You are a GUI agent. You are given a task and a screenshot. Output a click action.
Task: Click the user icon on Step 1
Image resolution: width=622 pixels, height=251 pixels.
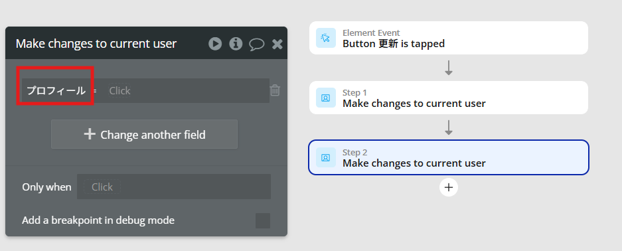coord(326,98)
